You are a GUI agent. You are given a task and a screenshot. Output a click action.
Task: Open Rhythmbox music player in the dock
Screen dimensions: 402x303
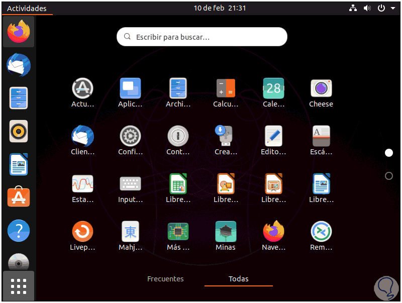click(19, 131)
